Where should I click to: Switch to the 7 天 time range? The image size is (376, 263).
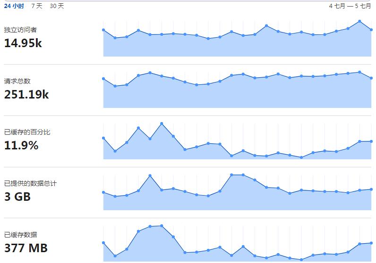(37, 6)
